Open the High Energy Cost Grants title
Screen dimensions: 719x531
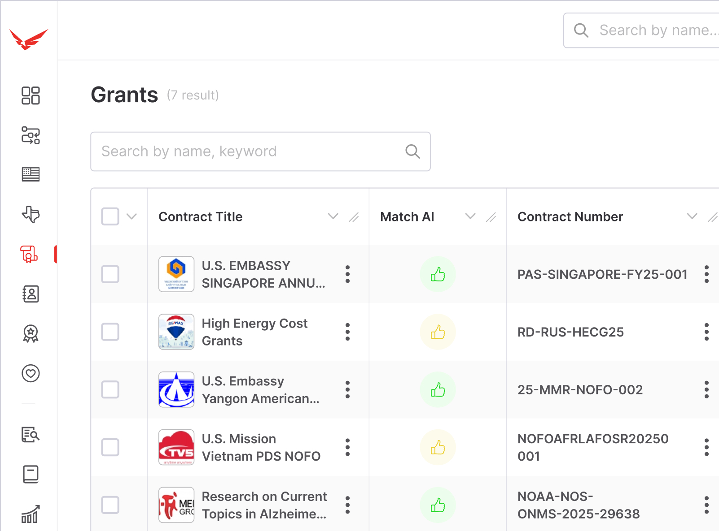254,332
